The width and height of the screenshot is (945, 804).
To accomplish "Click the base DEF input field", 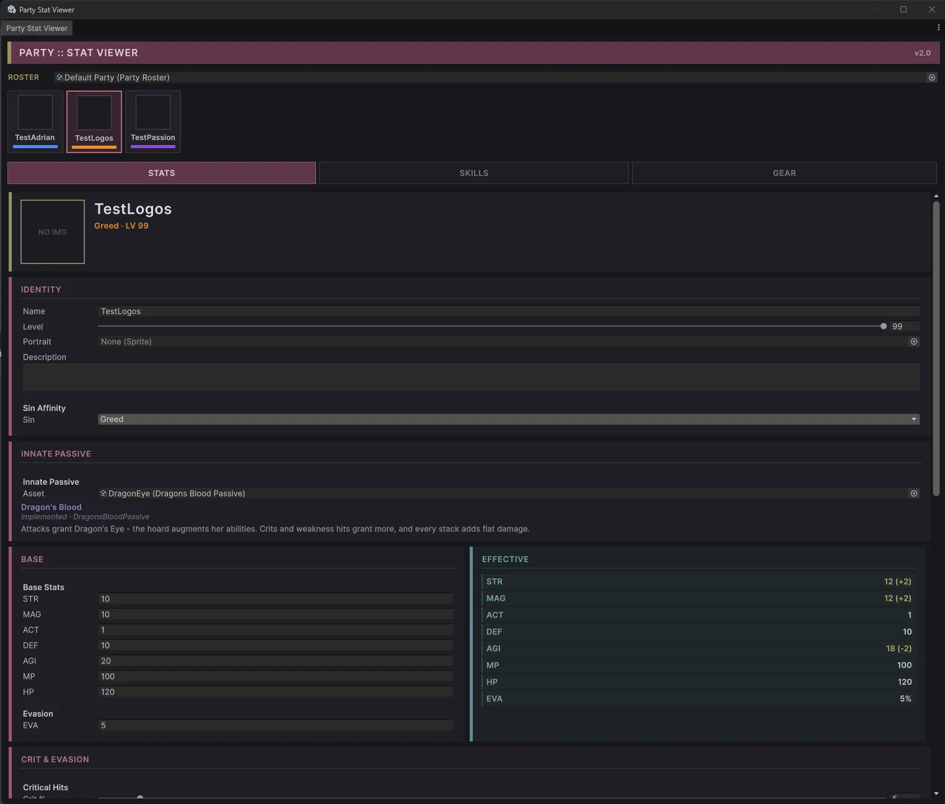I will click(276, 645).
